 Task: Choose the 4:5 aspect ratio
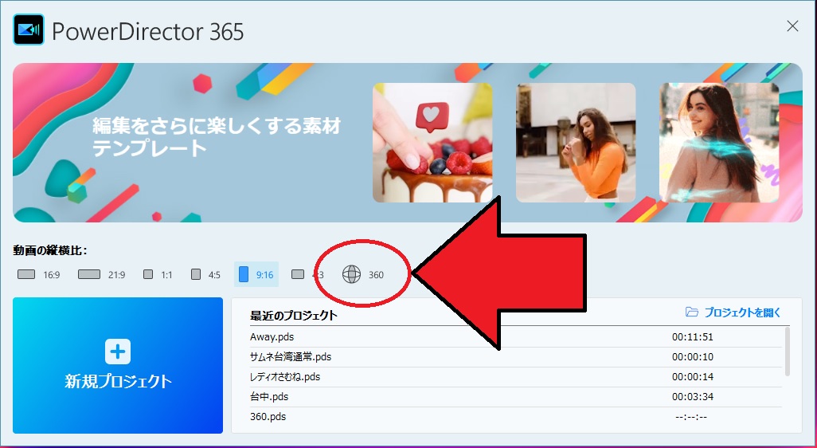[x=205, y=274]
